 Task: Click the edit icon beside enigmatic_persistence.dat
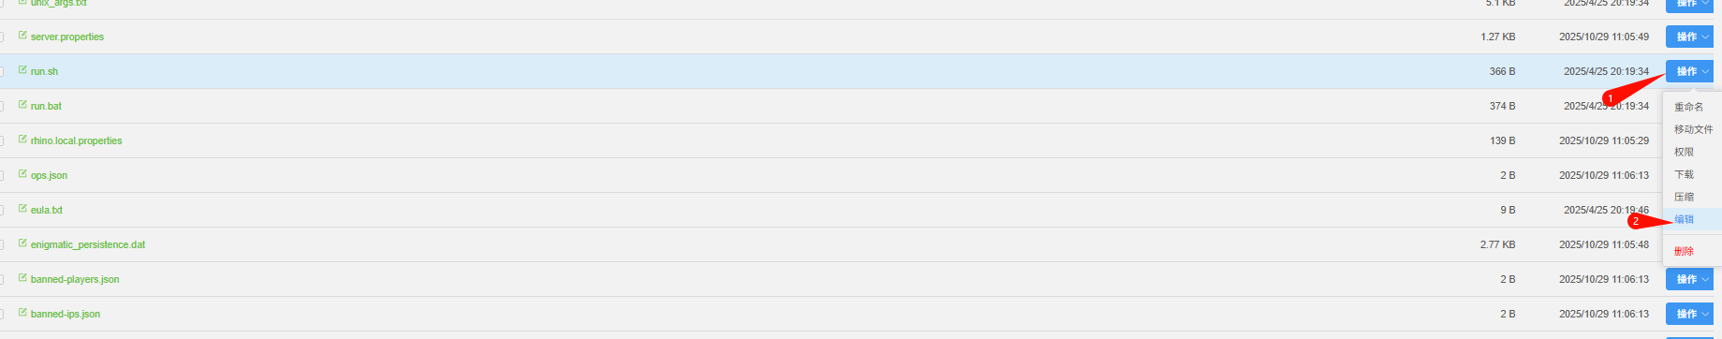[x=22, y=243]
